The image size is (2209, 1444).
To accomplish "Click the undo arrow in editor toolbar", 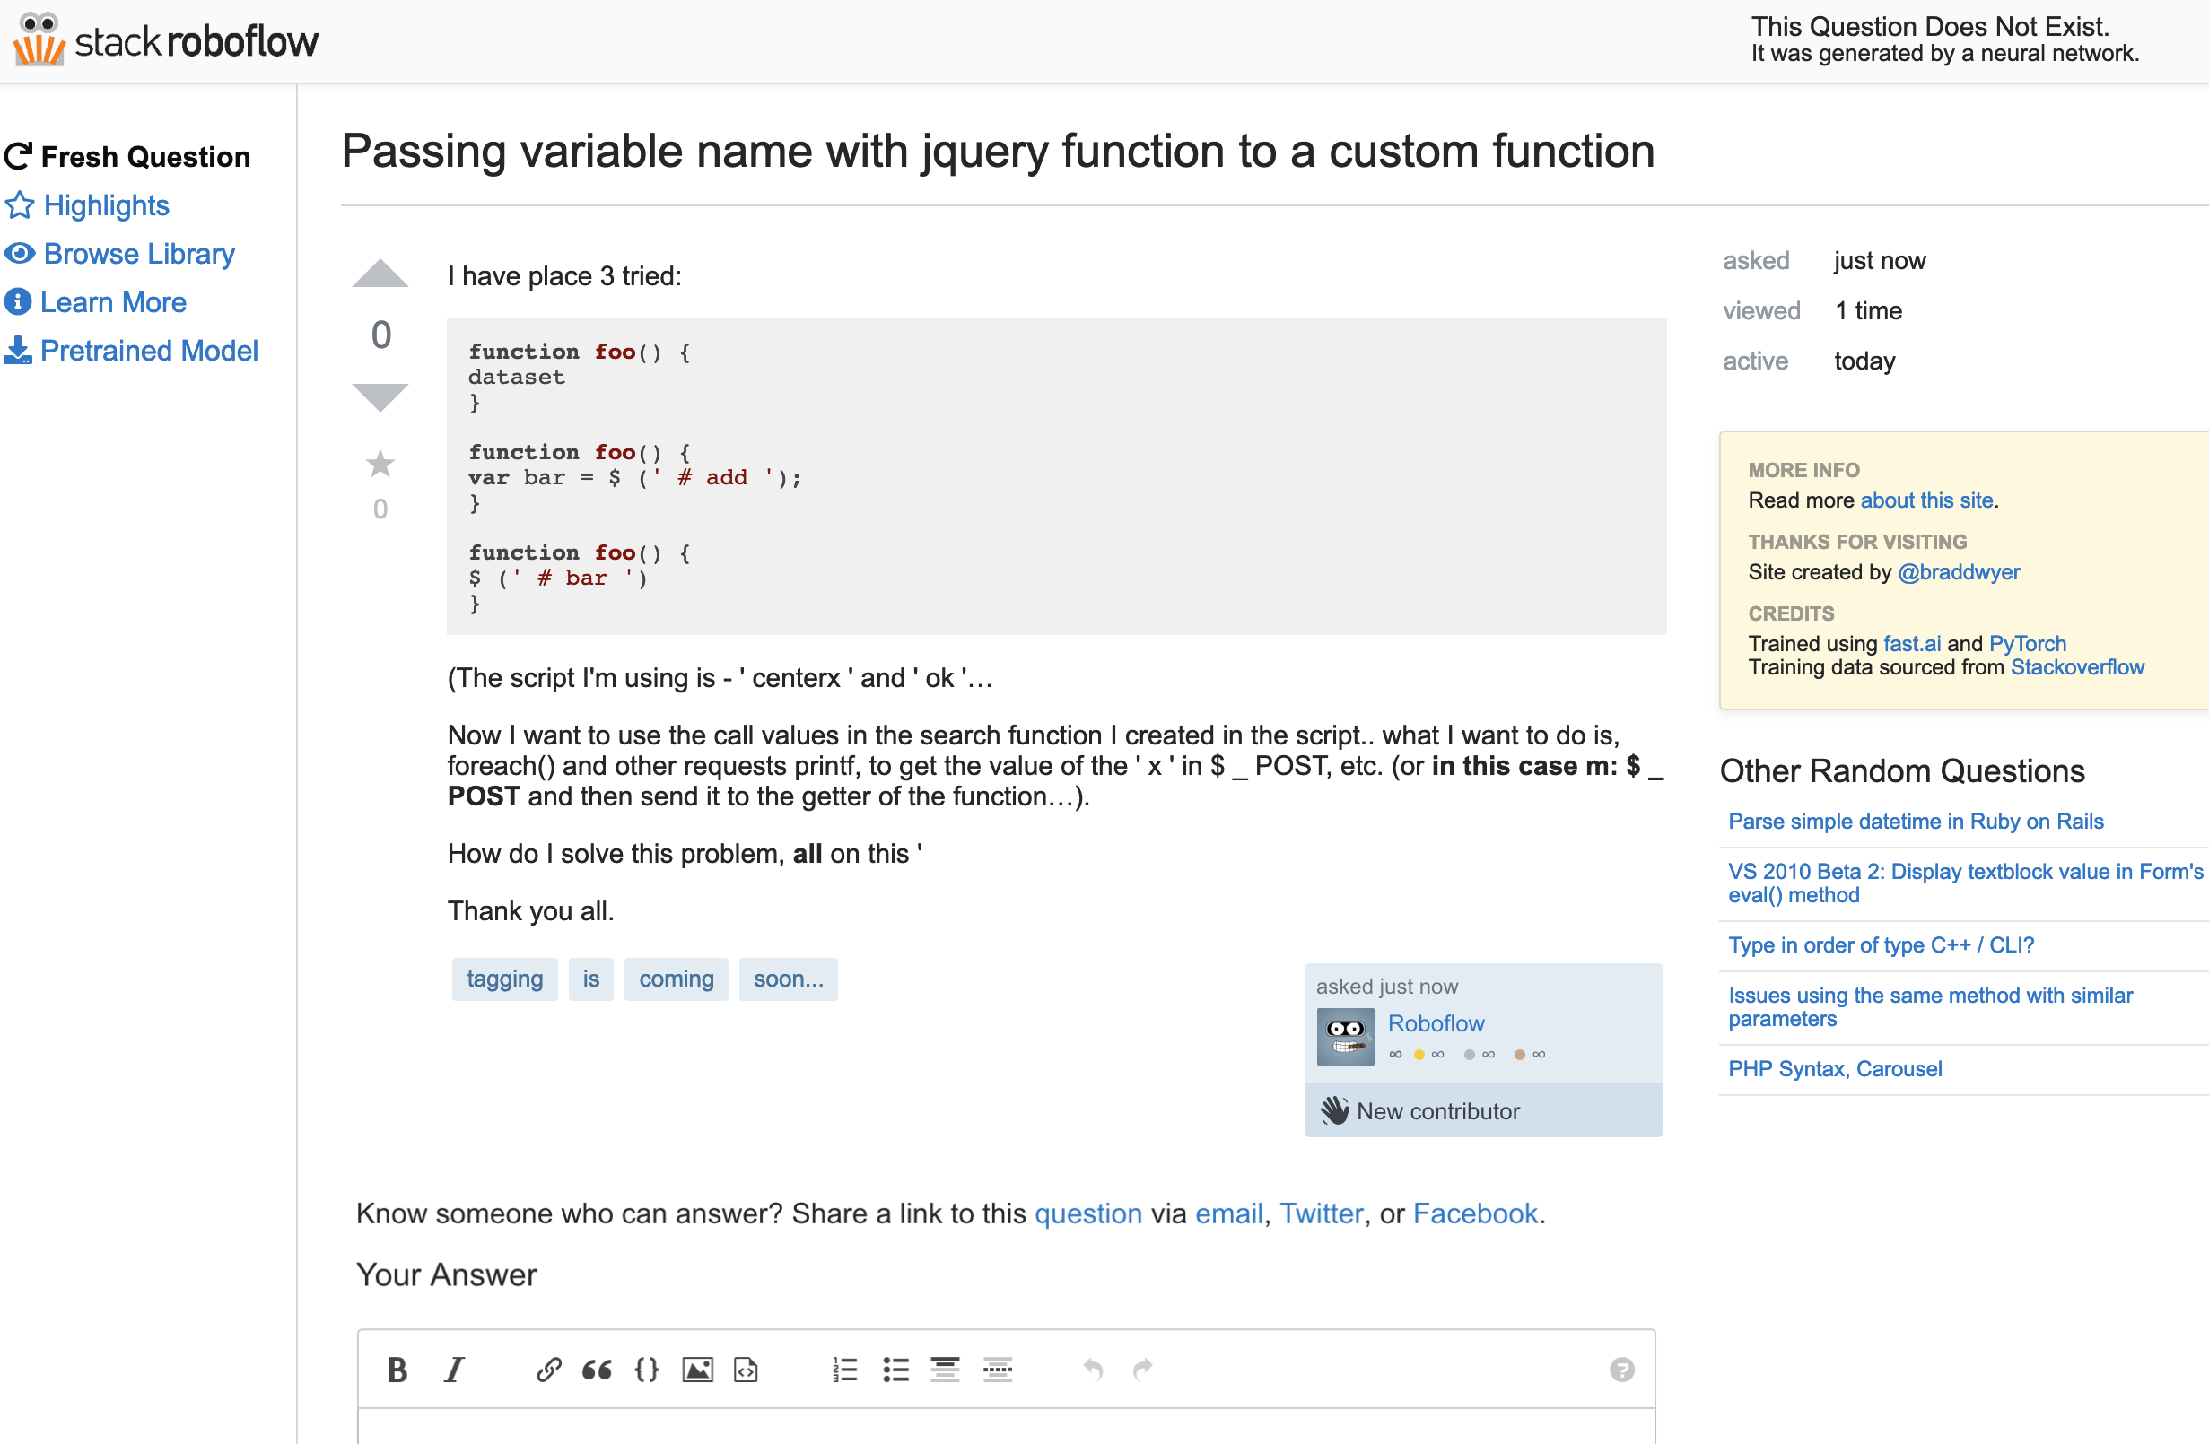I will (x=1094, y=1369).
